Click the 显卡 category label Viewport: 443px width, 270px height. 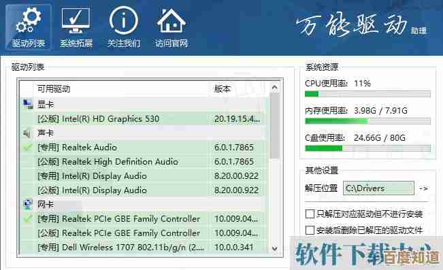(46, 104)
